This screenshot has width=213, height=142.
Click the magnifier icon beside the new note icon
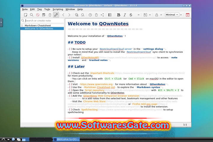[32, 15]
